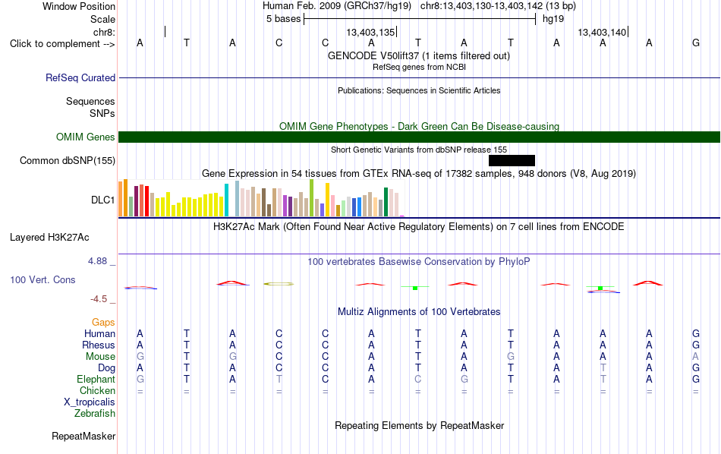
Task: Click the dark green OMIM gene bar
Action: 420,137
